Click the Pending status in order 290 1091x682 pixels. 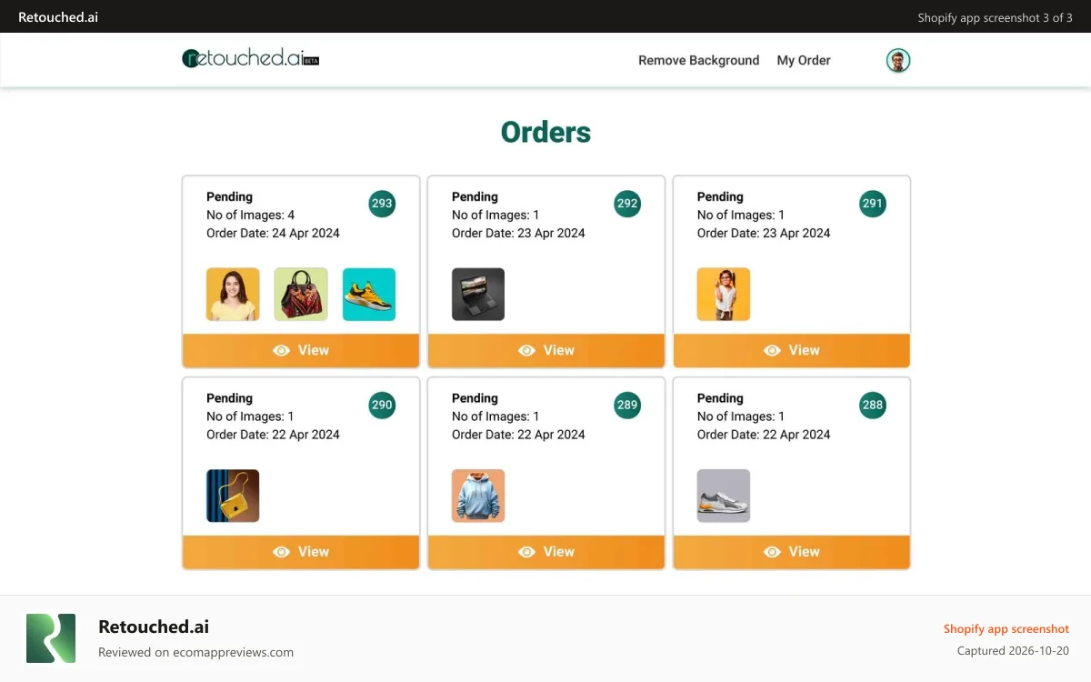229,397
